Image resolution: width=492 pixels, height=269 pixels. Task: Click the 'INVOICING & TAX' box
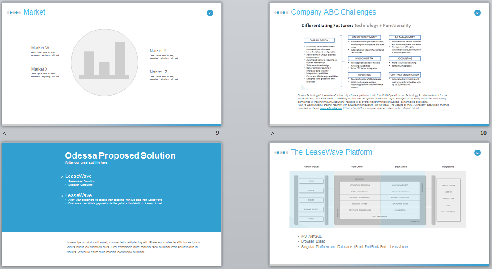coord(364,58)
